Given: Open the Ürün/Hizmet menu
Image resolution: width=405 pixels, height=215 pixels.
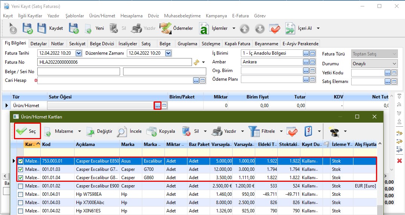Looking at the screenshot, I should [x=102, y=16].
